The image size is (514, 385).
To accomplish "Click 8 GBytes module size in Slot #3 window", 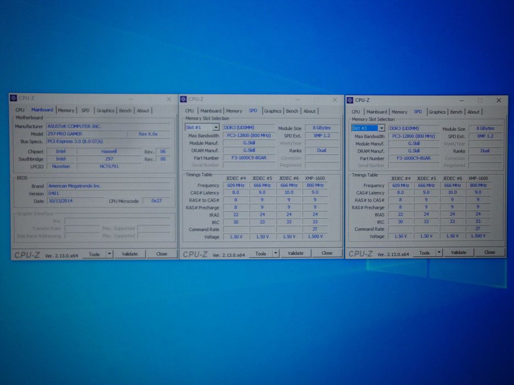I will pyautogui.click(x=485, y=128).
